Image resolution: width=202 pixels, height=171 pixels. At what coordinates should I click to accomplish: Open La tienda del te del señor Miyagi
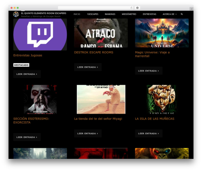[98, 119]
